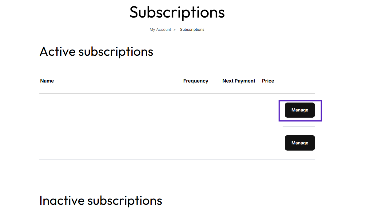
Task: Click the Subscriptions page title
Action: click(x=177, y=12)
